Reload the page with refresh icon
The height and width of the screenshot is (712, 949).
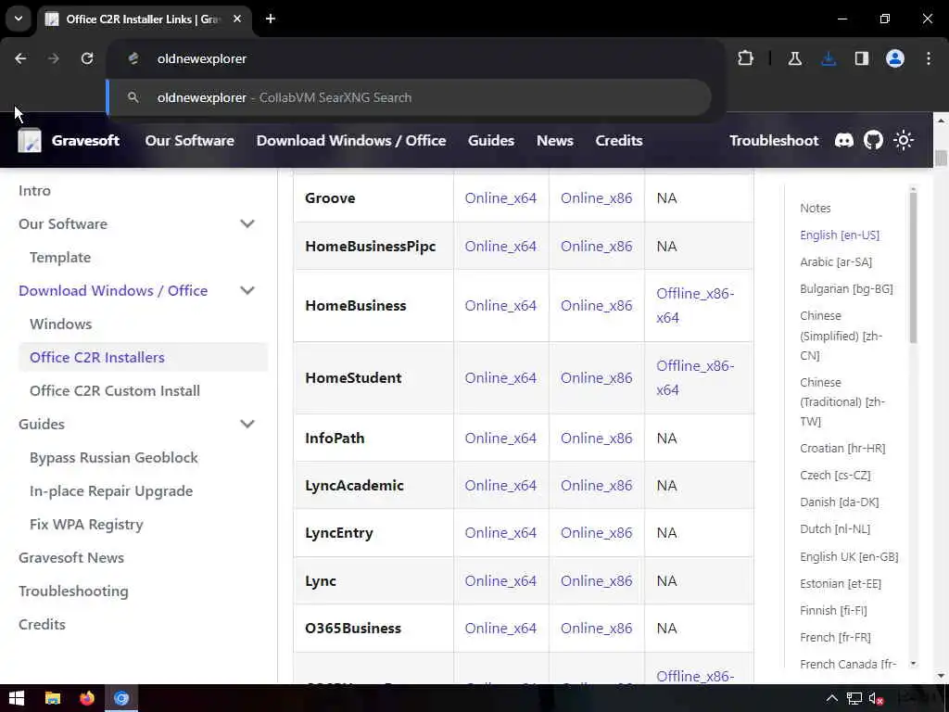click(87, 58)
